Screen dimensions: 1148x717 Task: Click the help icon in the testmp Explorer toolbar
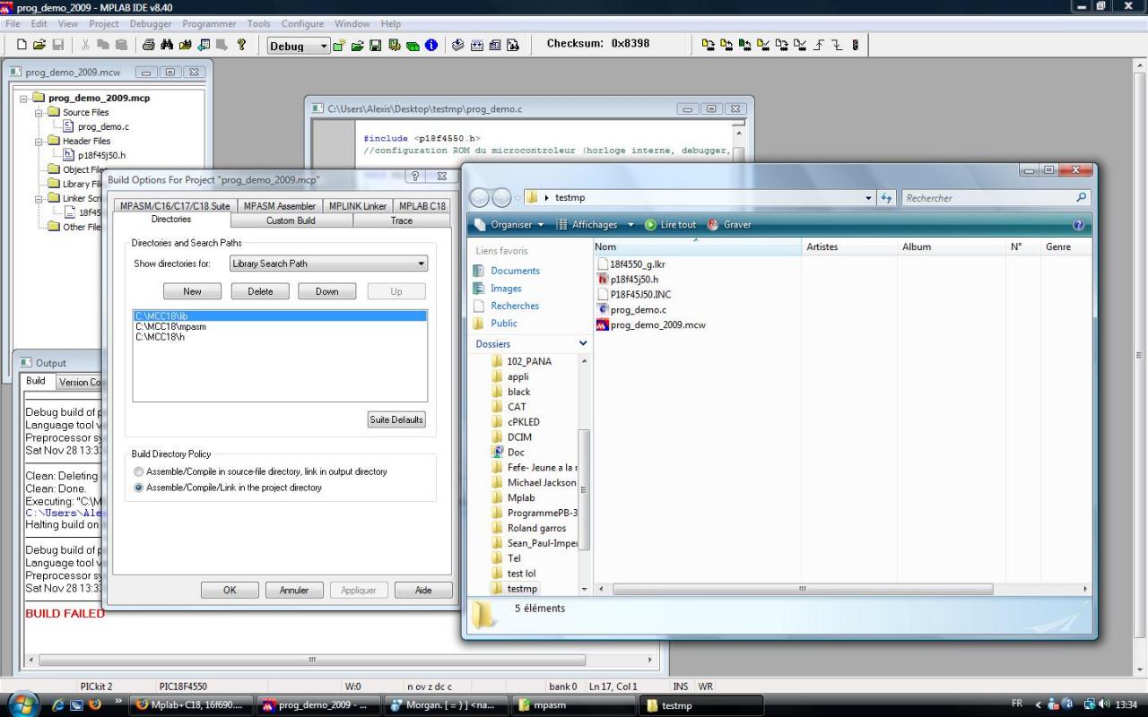point(1078,225)
